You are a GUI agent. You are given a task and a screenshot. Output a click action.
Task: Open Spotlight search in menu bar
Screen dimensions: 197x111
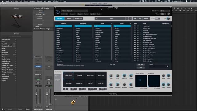click(x=191, y=1)
